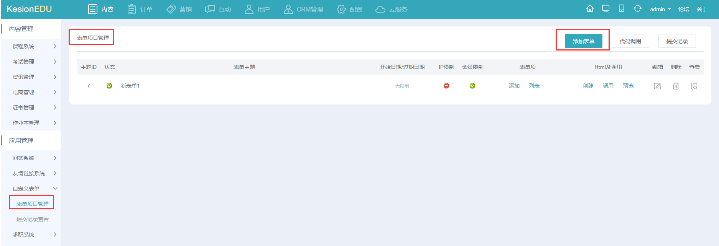Toggle the red IP限制 status icon
719x246 pixels.
(x=446, y=86)
